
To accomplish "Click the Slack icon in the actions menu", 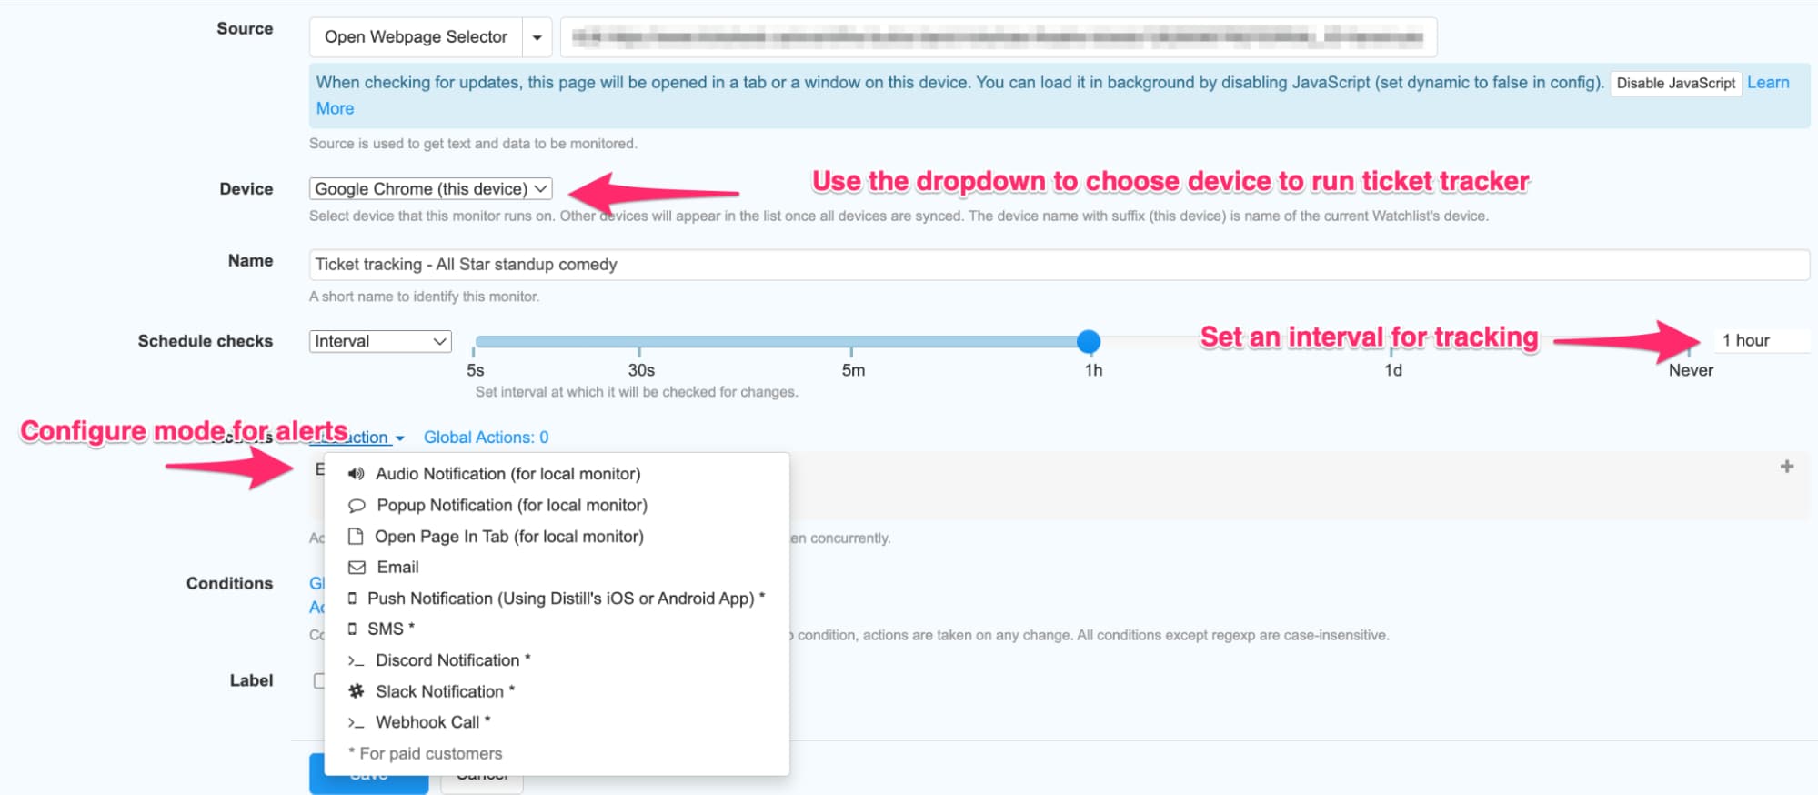I will [x=357, y=691].
